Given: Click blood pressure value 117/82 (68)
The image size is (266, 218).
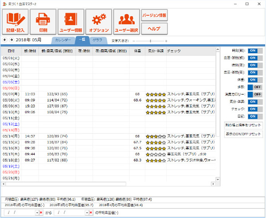Looking at the screenshot, I should (57, 160).
